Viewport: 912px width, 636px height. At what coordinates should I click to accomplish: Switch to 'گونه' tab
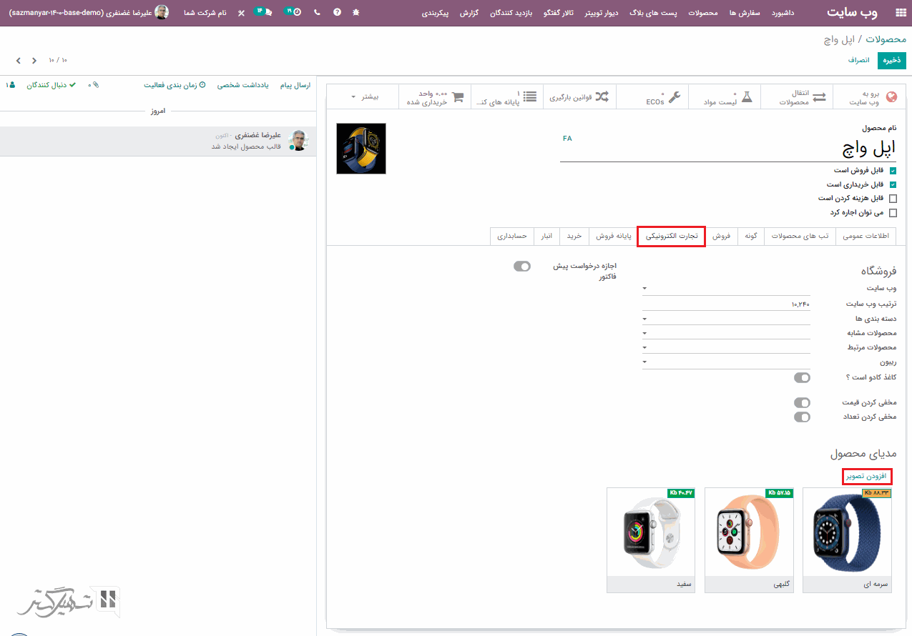(751, 236)
